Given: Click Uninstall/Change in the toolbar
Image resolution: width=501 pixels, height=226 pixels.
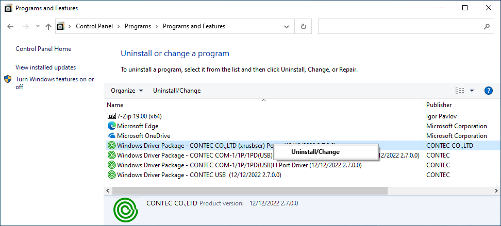Looking at the screenshot, I should coord(177,91).
